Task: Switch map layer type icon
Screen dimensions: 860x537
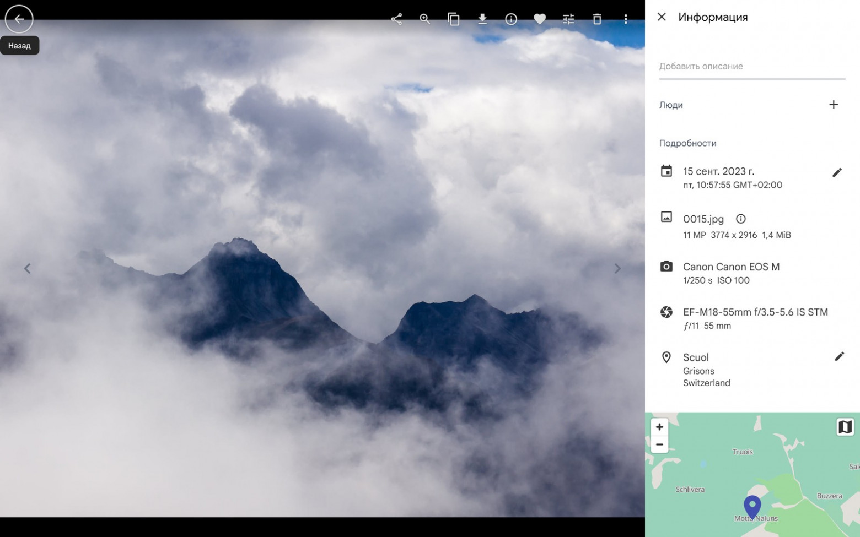Action: [845, 427]
